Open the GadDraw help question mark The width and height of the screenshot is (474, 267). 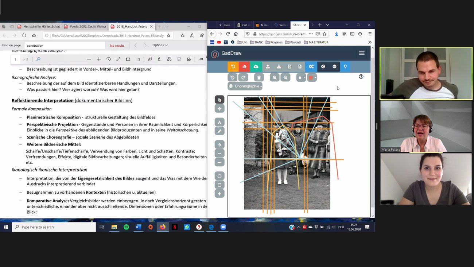pos(361,77)
